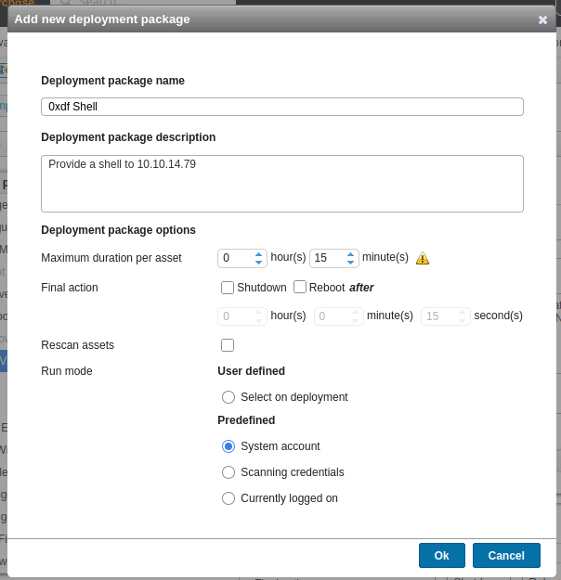Enable the Shutdown final action checkbox
The height and width of the screenshot is (580, 561).
228,288
